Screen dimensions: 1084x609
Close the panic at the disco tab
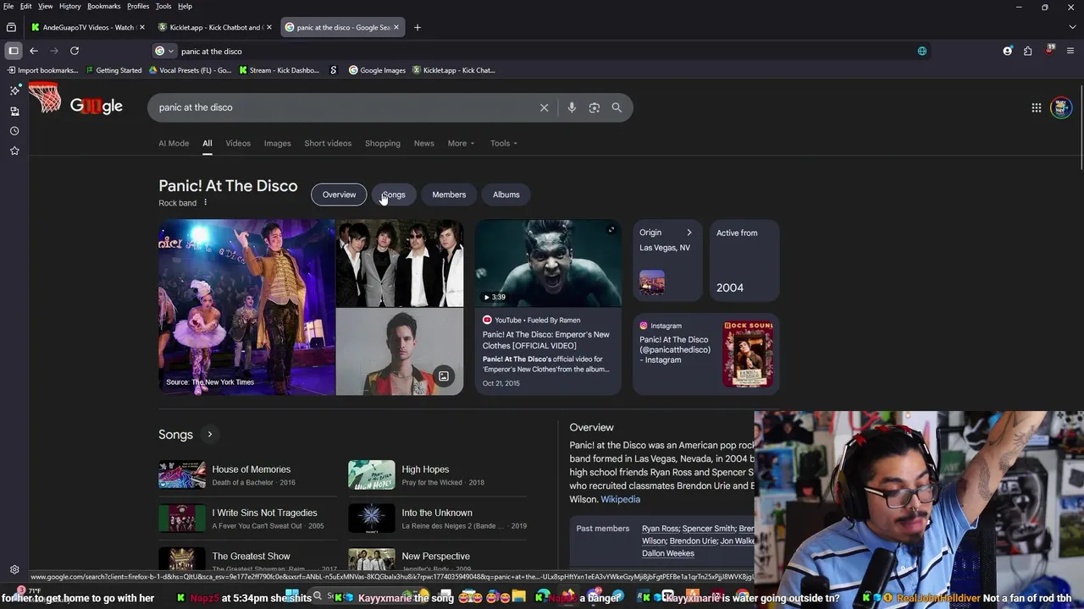(395, 27)
